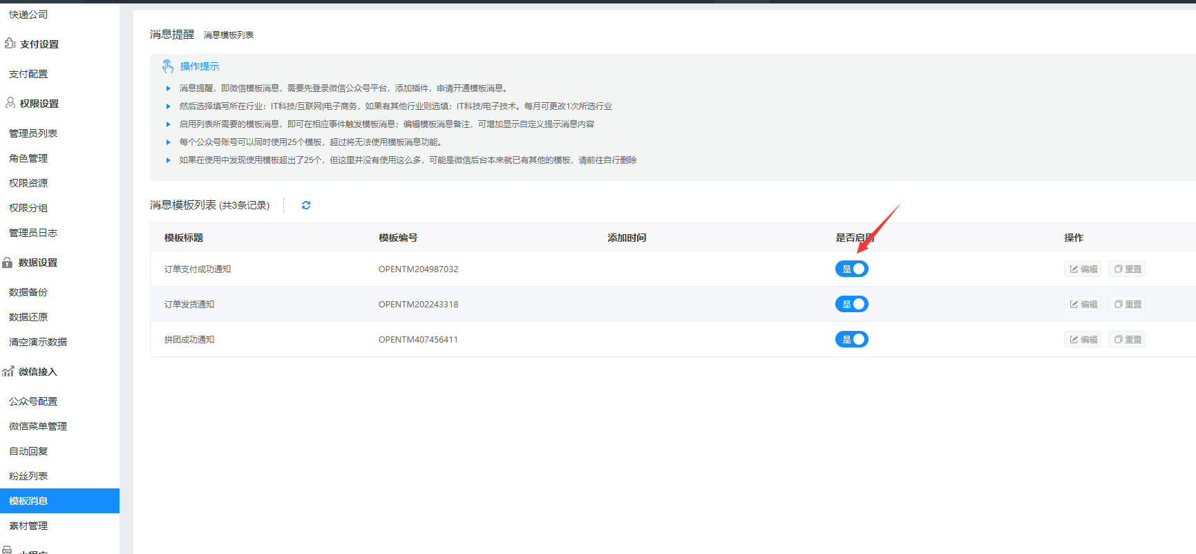The height and width of the screenshot is (554, 1196).
Task: Click the 权限设置 user icon
Action: [x=10, y=103]
